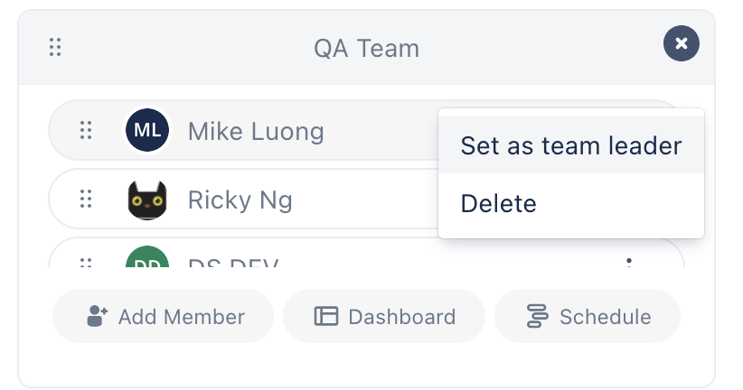Click Ricky Ng's cat avatar
Image resolution: width=743 pixels, height=390 pixels.
pos(147,200)
